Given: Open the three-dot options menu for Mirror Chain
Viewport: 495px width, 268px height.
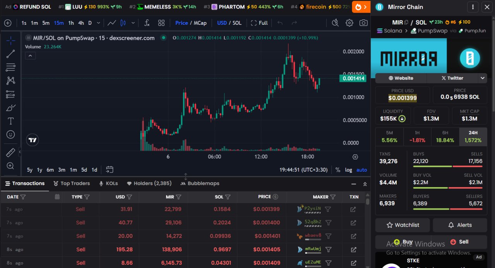Looking at the screenshot, I should point(473,7).
